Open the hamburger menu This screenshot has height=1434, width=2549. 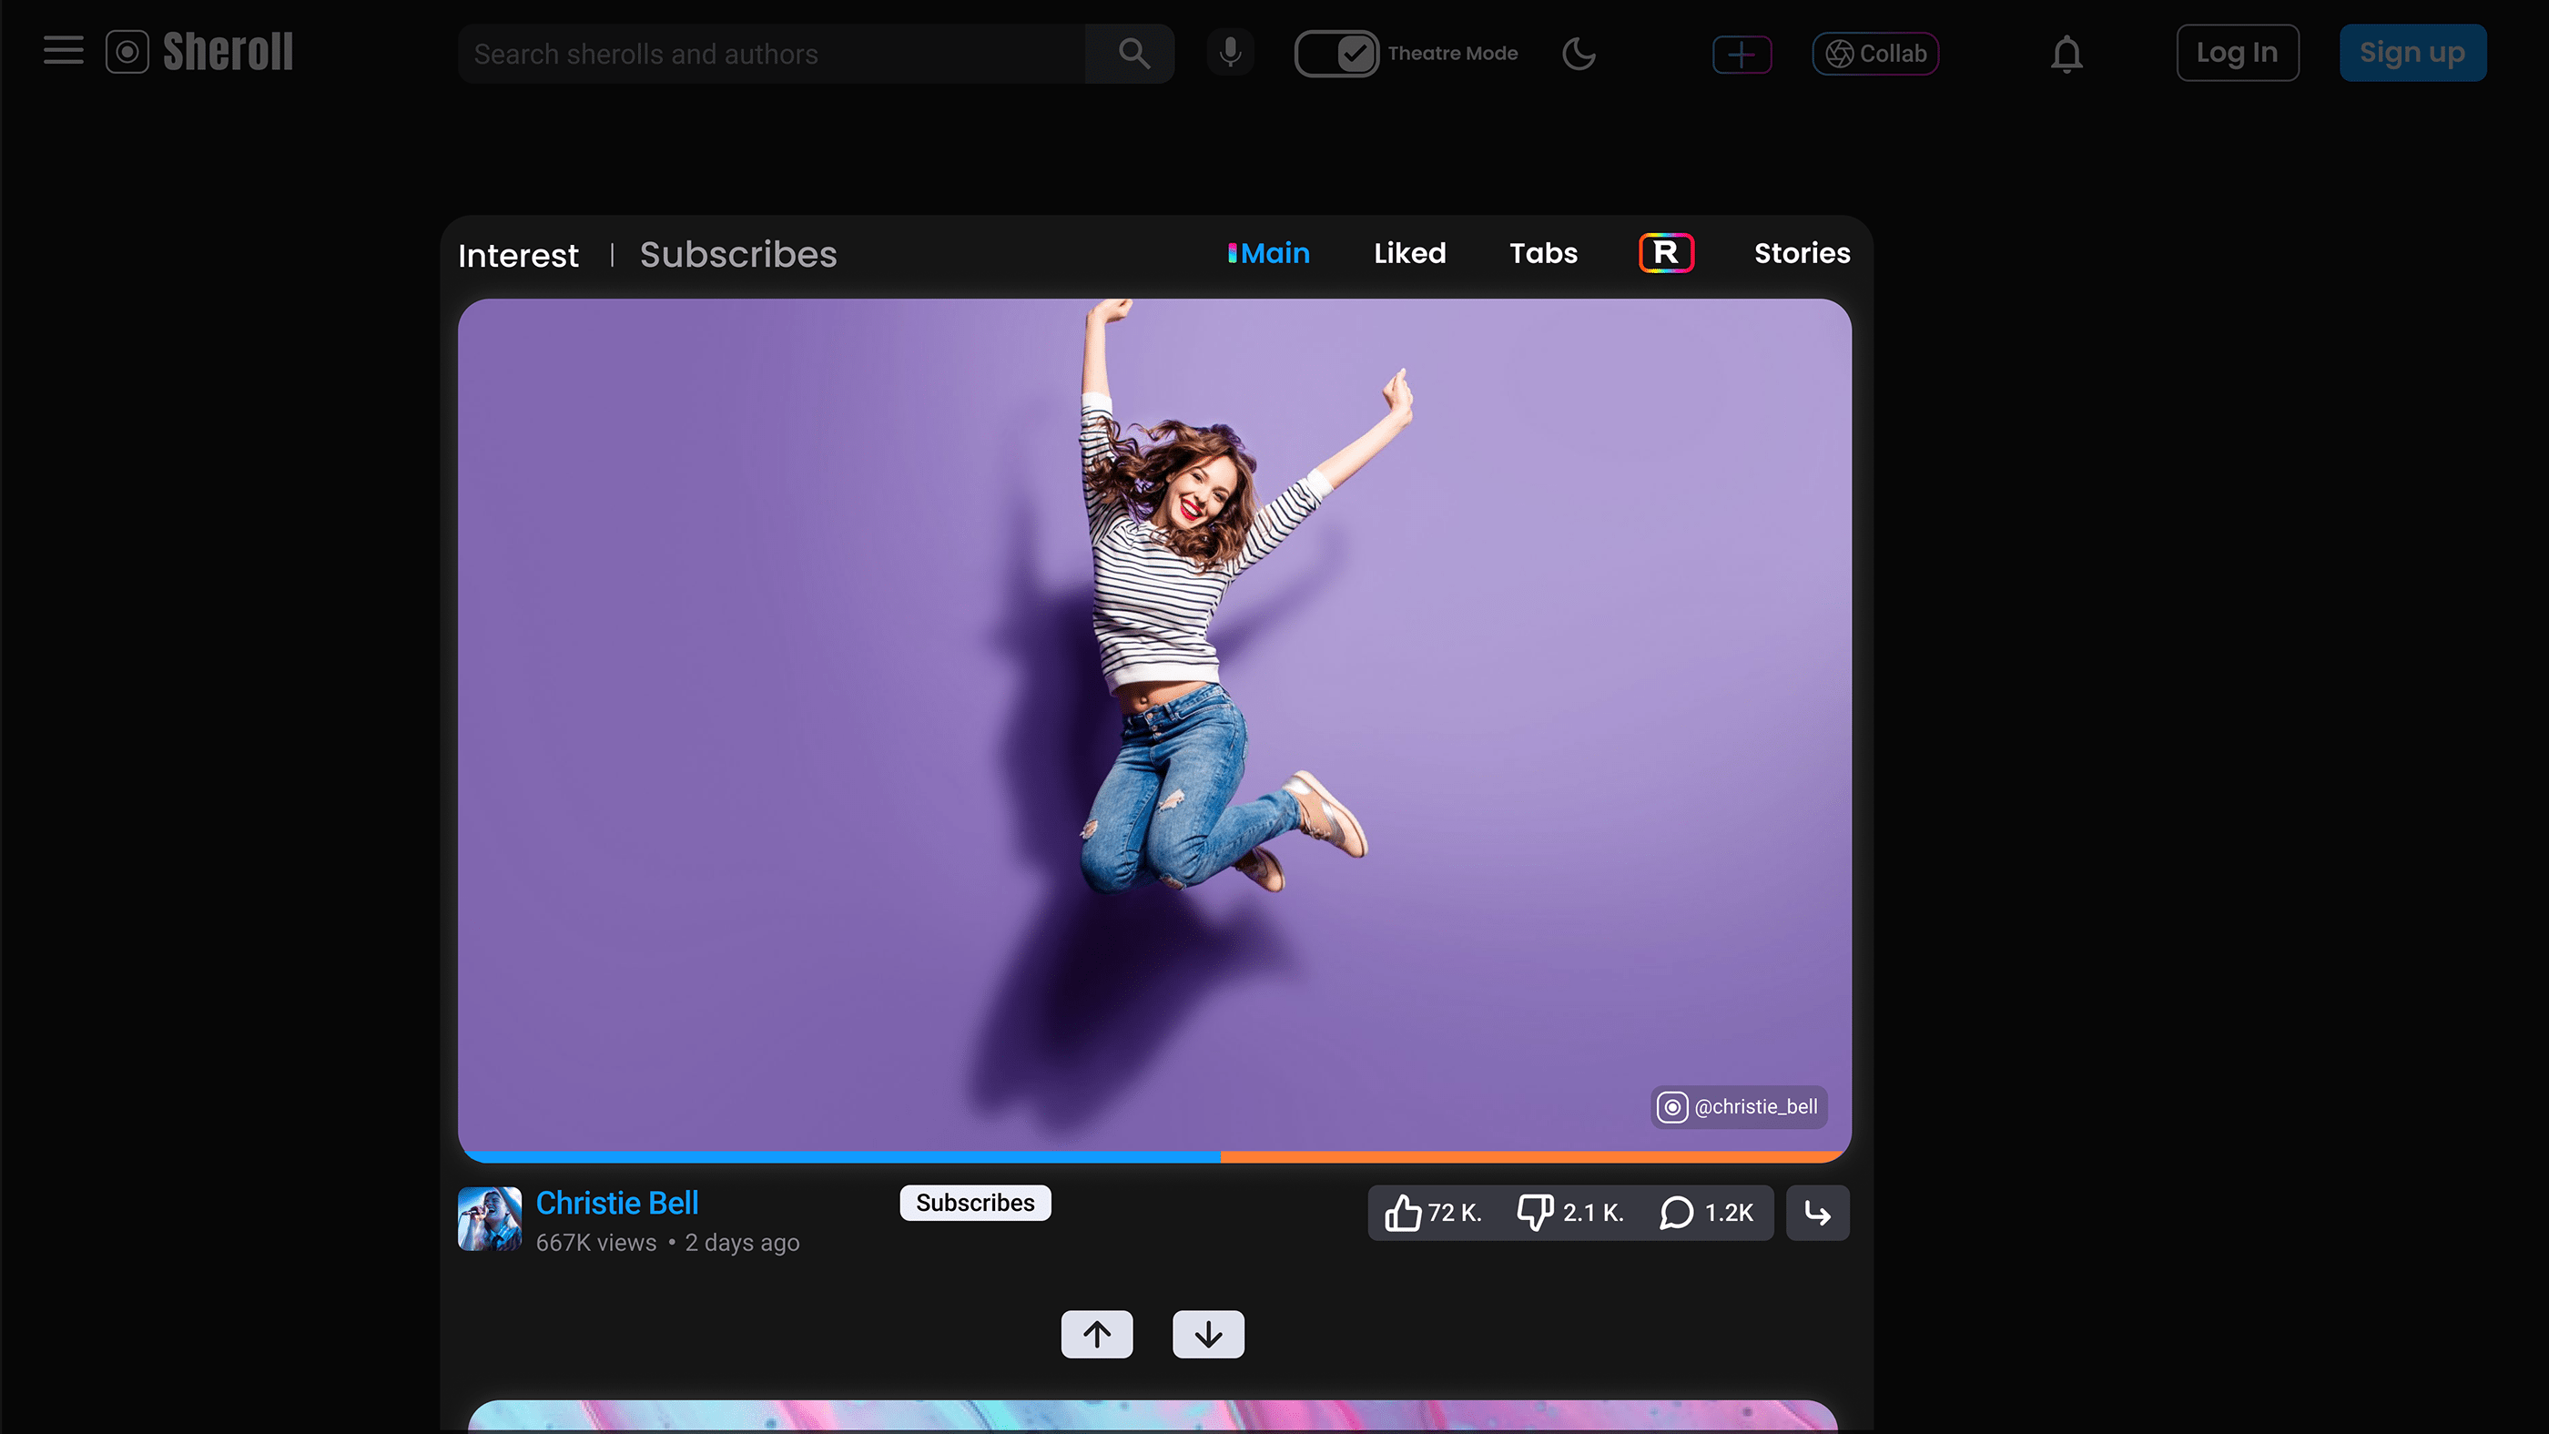pos(64,52)
